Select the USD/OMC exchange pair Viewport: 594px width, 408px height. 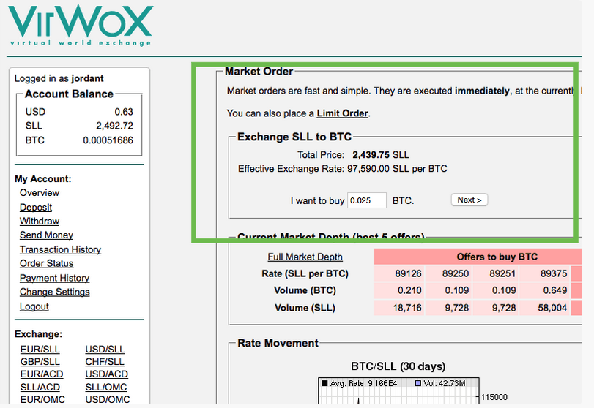tap(108, 400)
